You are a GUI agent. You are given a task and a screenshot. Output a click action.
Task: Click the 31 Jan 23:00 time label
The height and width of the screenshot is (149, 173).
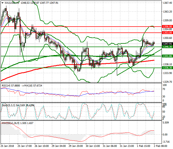(x=127, y=146)
